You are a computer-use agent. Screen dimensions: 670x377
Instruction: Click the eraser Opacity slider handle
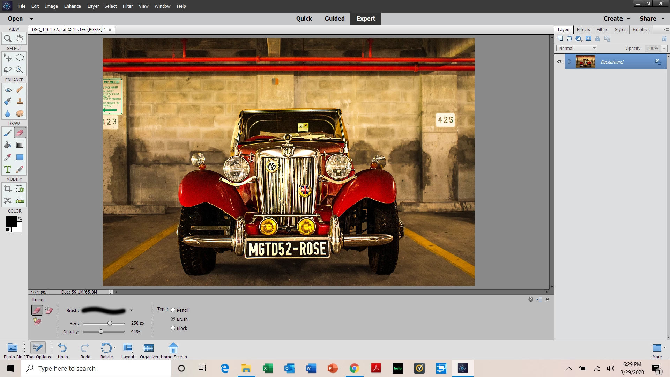pyautogui.click(x=101, y=332)
